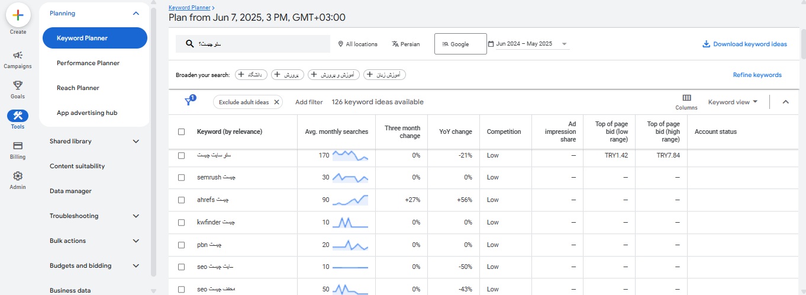Click Refine keywords

[x=757, y=75]
